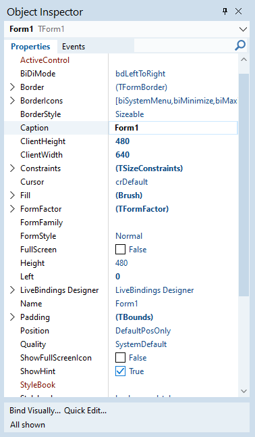
Task: Select the BorderStyle property name
Action: (x=40, y=114)
